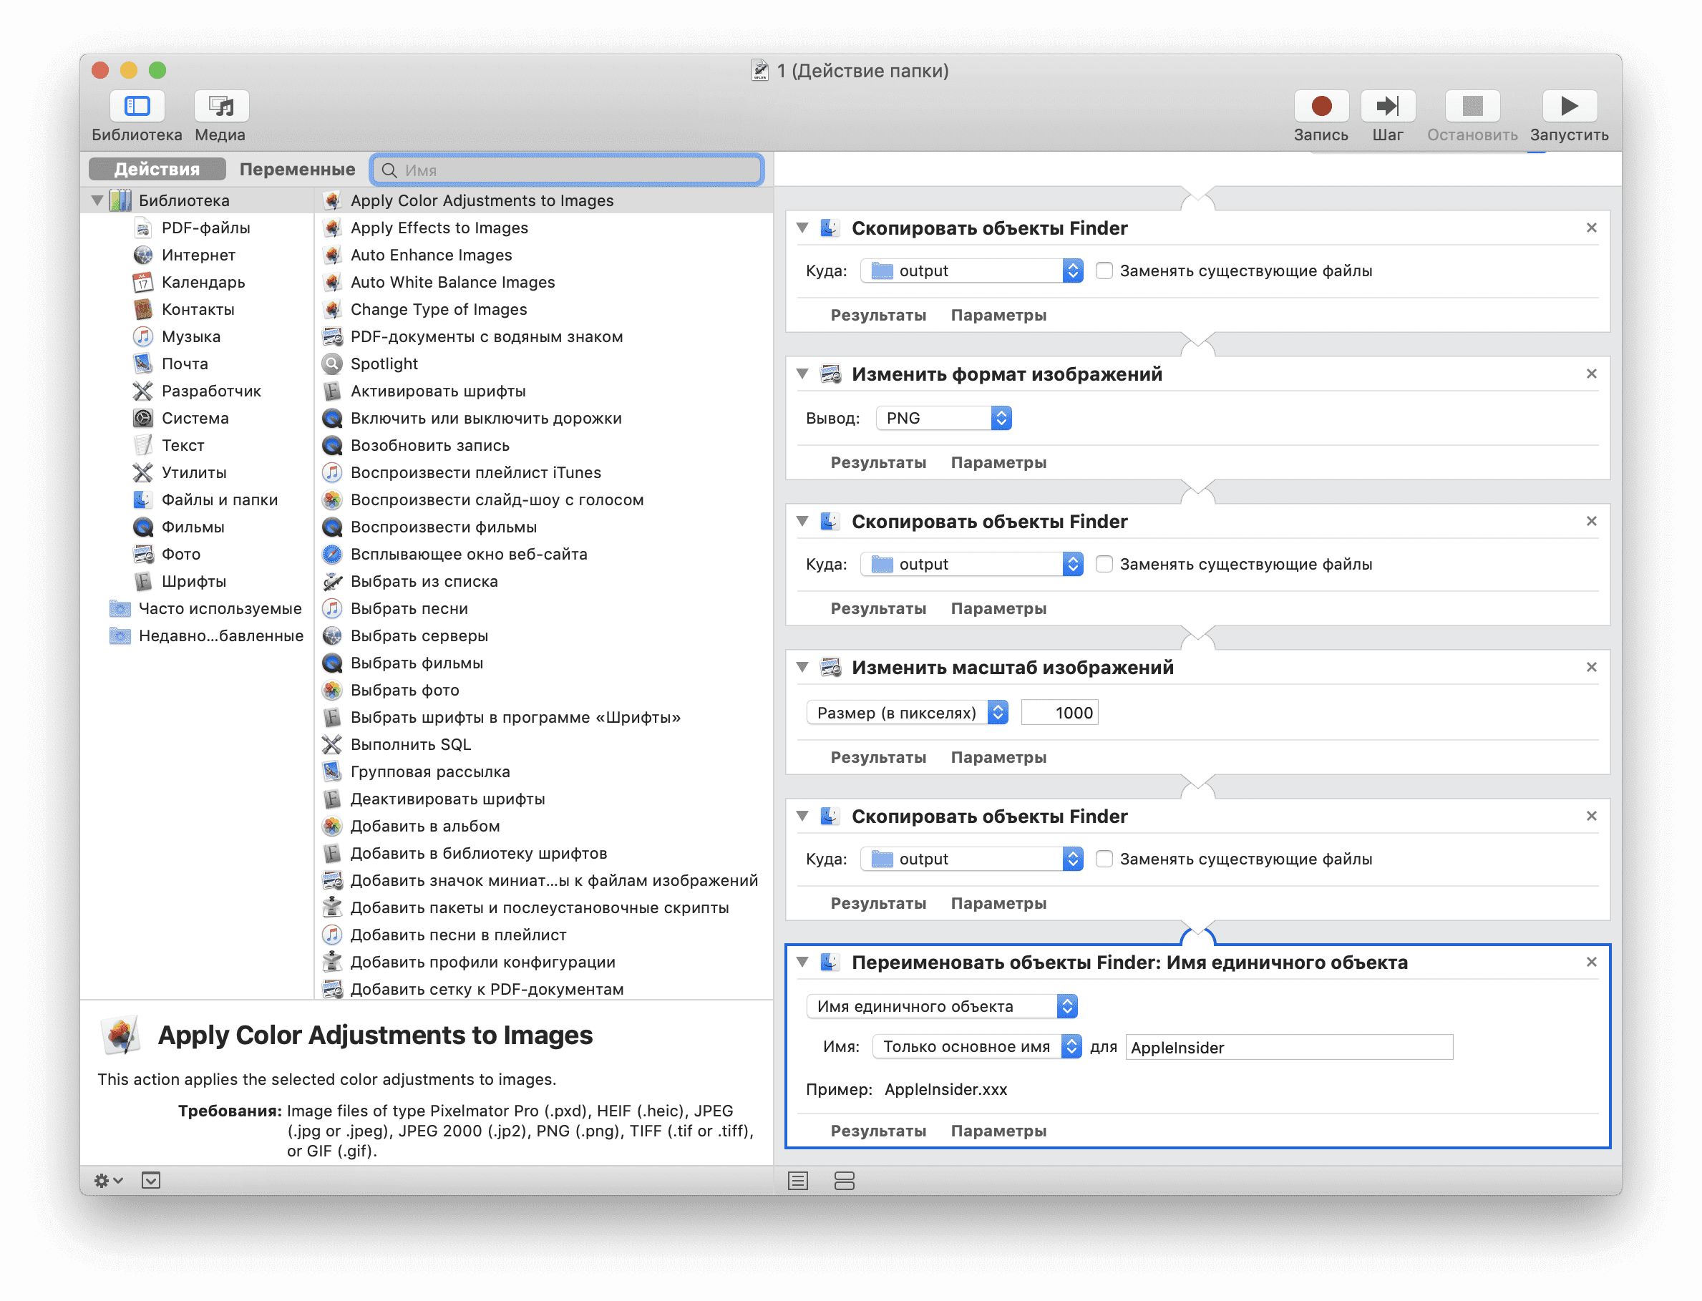Open Параметры of Изменить масштаб изображений
1702x1301 pixels.
998,757
